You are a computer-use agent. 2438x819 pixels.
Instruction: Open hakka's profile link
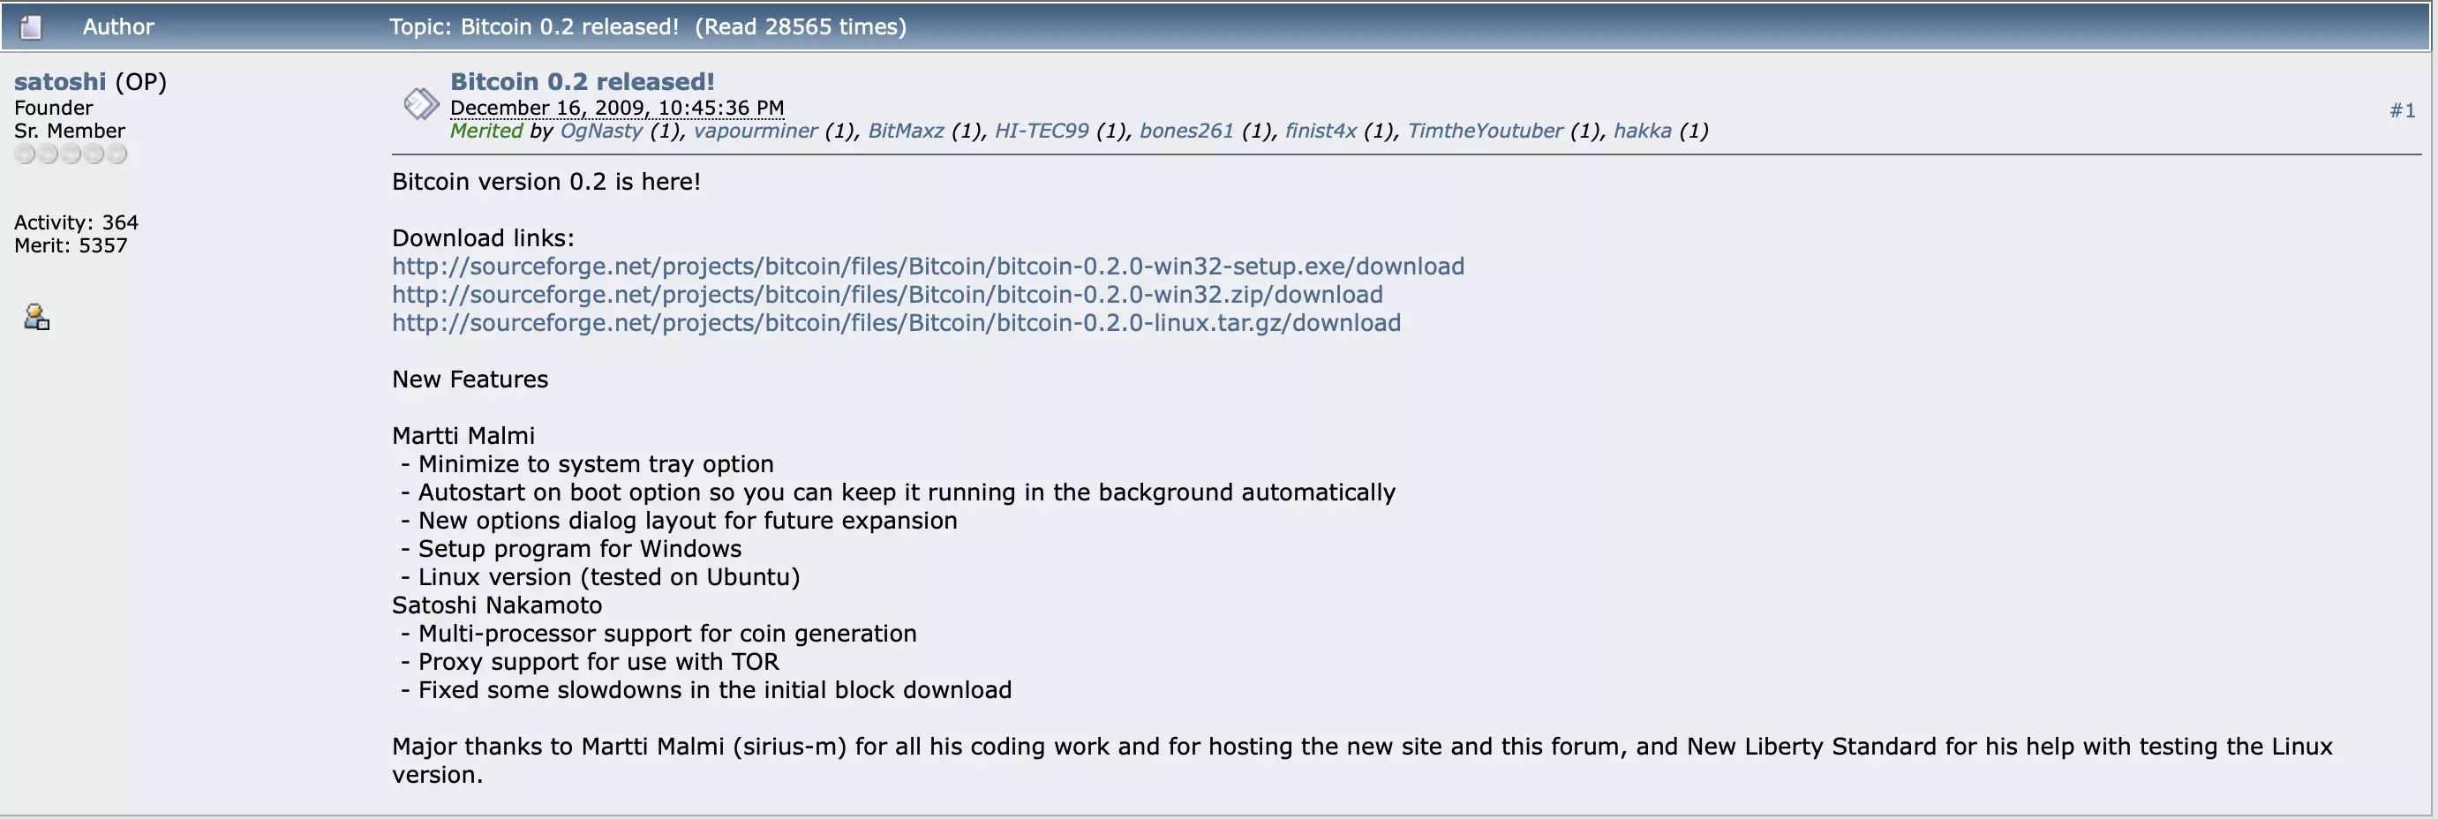pyautogui.click(x=1642, y=131)
